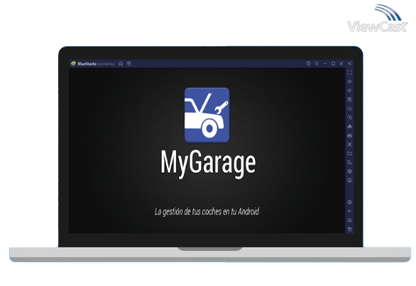416x286 pixels.
Task: Open the BlueStacks help icon
Action: coord(308,64)
